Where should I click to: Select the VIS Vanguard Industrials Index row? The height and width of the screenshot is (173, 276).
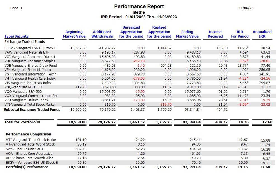coord(138,83)
